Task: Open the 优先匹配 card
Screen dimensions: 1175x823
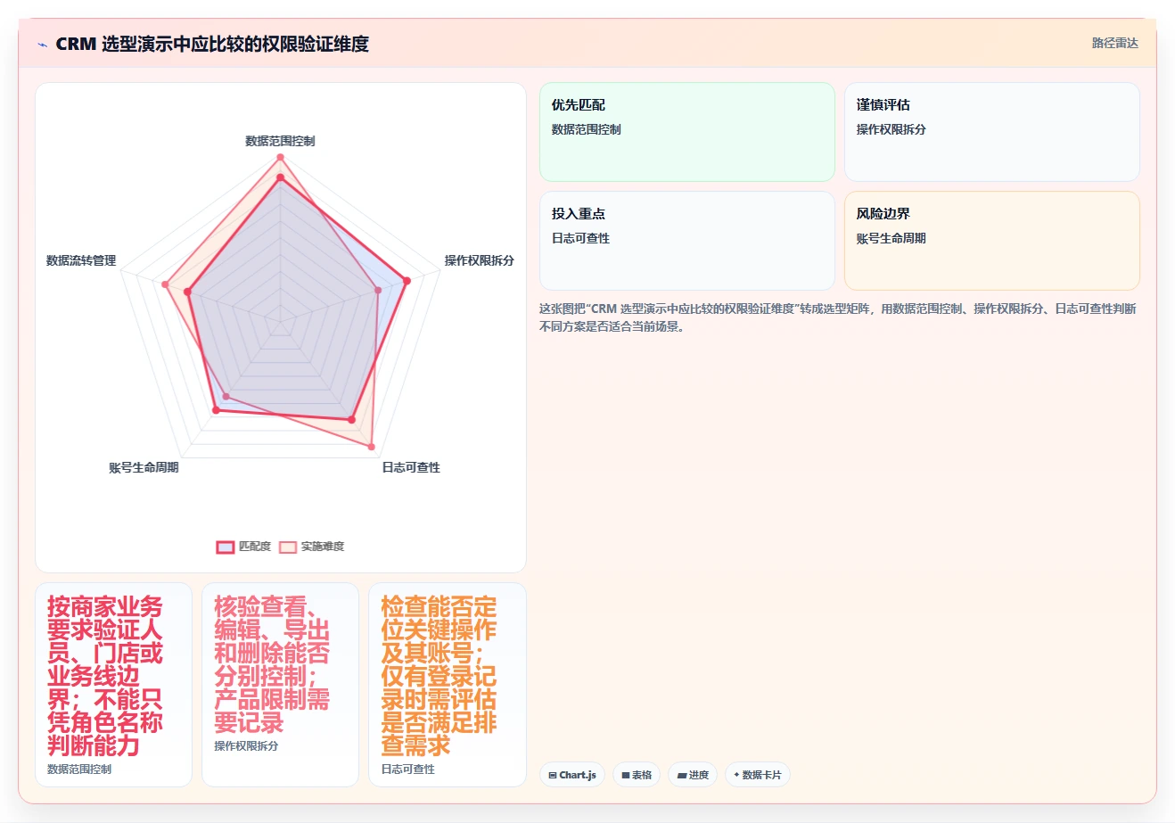Action: tap(687, 132)
